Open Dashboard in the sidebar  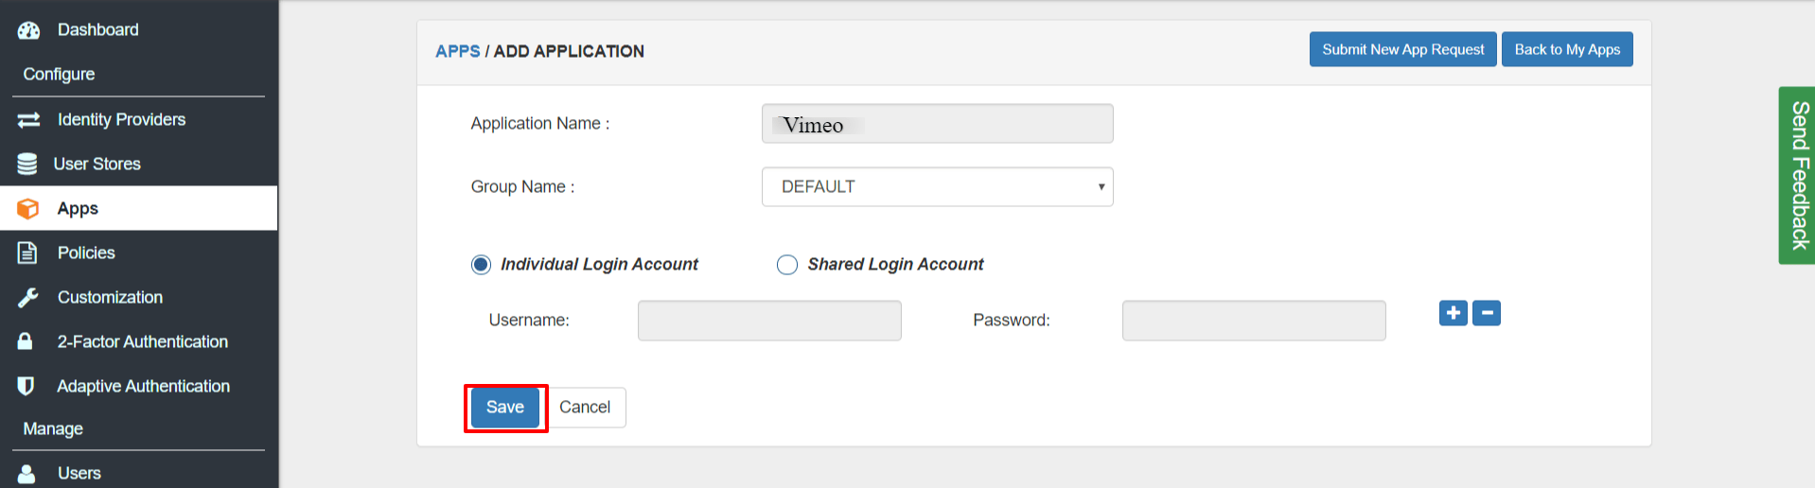[x=98, y=30]
